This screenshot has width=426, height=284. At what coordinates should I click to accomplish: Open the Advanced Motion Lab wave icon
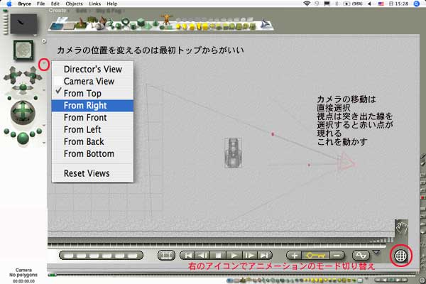(x=361, y=256)
